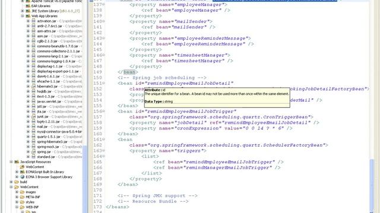
Task: Expand the hsqldb.jar node
Action: click(28, 92)
